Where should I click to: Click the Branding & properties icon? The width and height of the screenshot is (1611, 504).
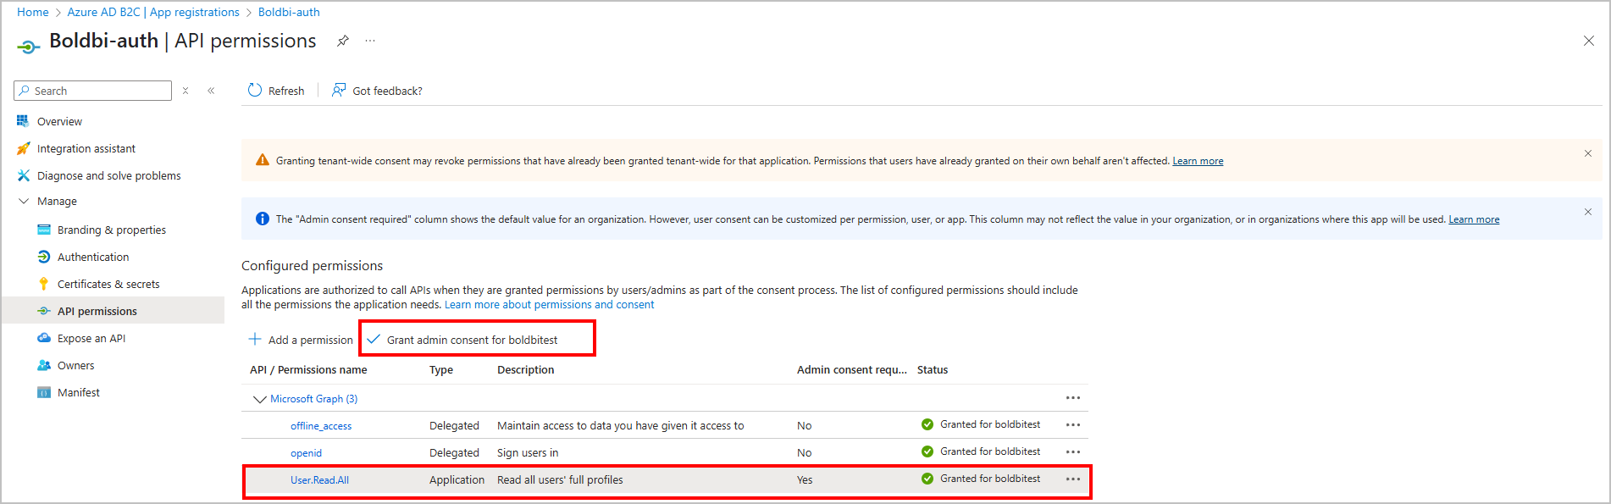[x=44, y=230]
